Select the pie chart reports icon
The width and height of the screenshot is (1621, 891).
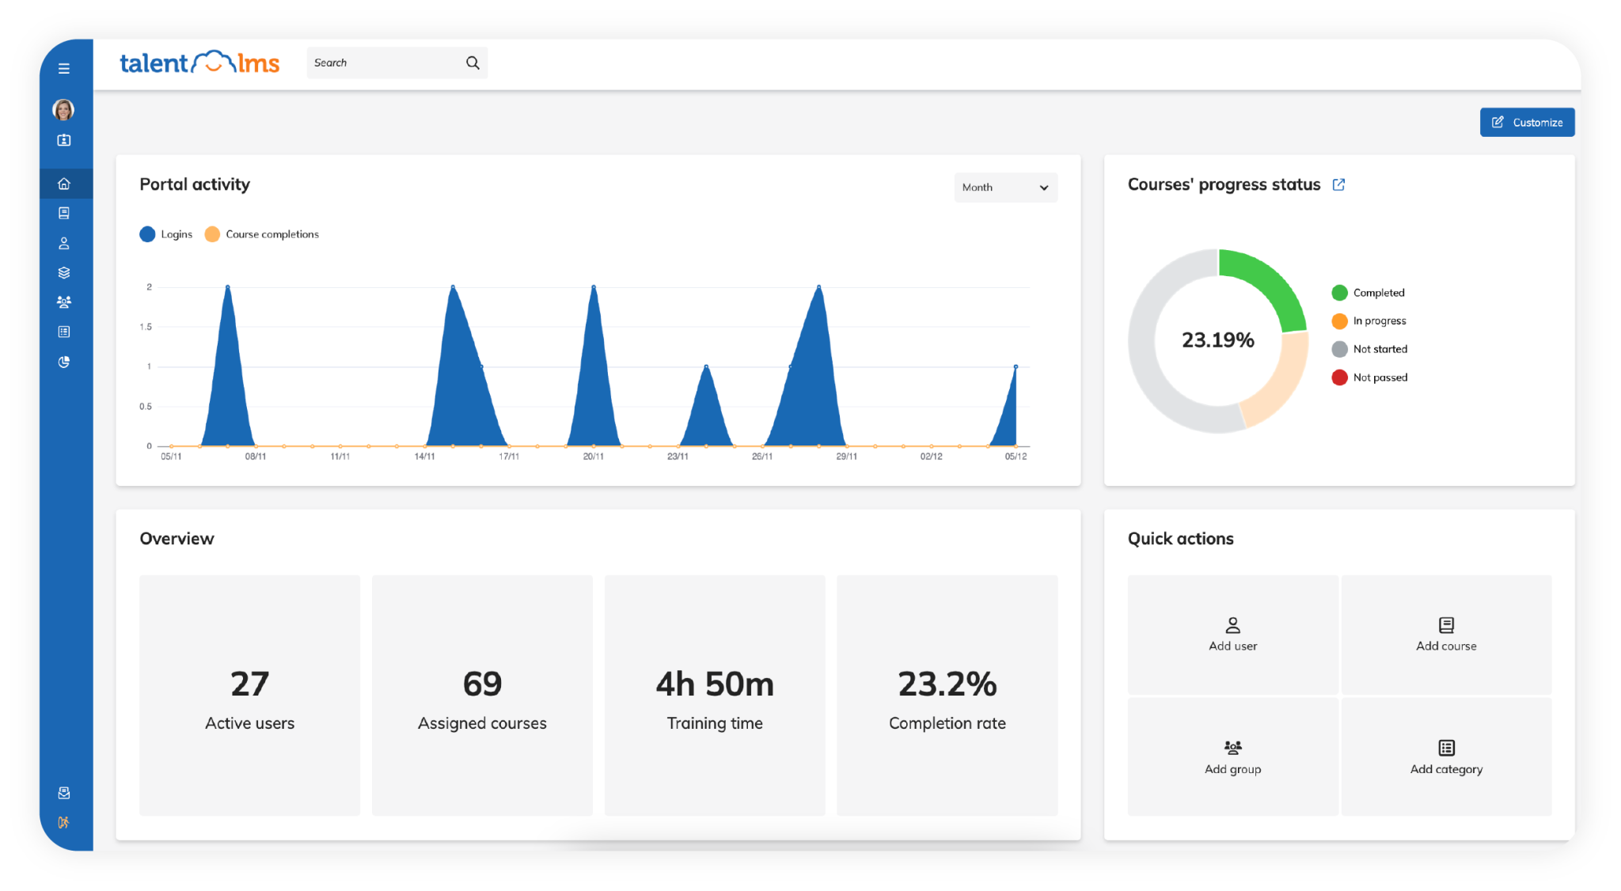click(64, 361)
